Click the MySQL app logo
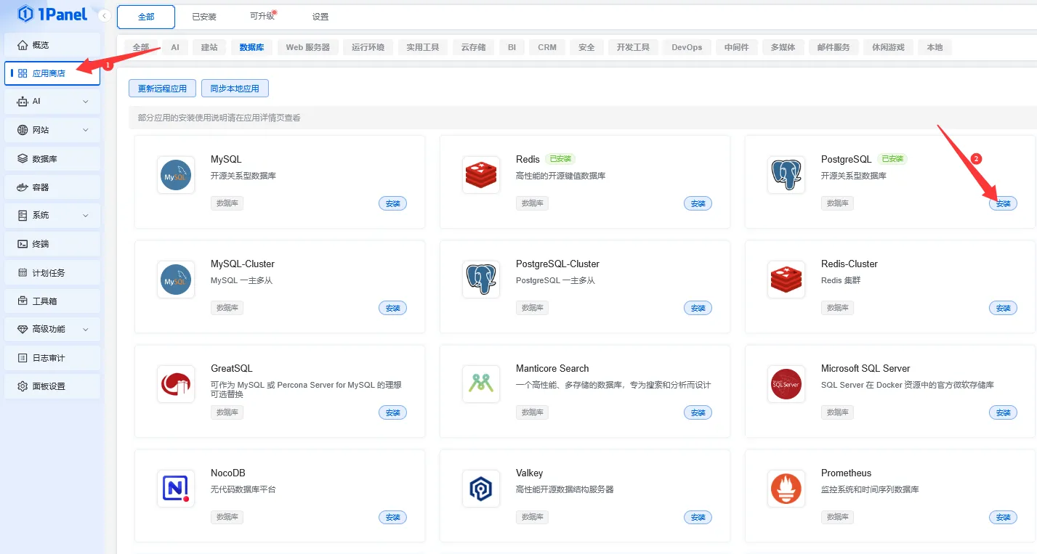 tap(176, 175)
